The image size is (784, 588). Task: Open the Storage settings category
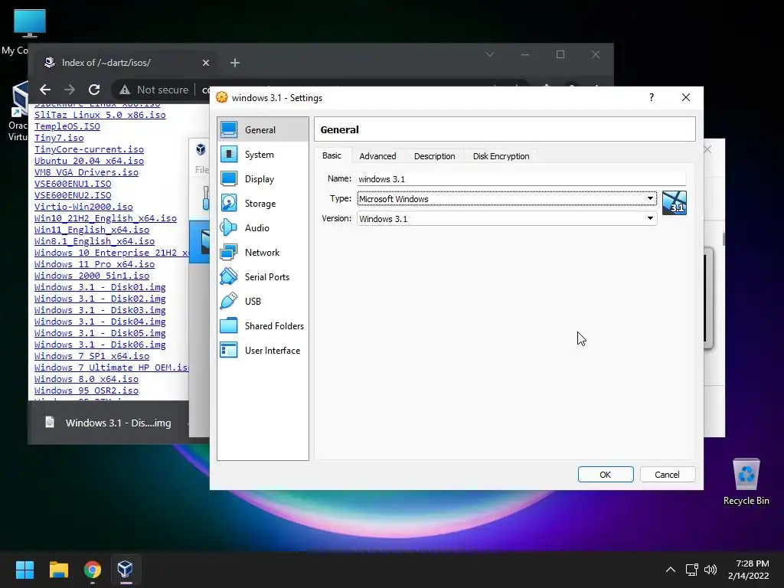pos(263,204)
